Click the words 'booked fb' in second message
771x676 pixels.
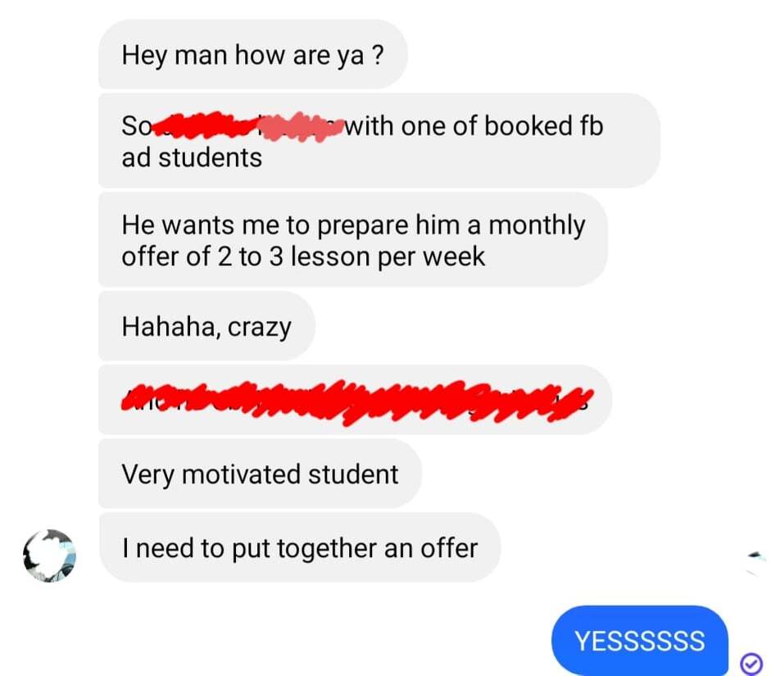tap(543, 126)
